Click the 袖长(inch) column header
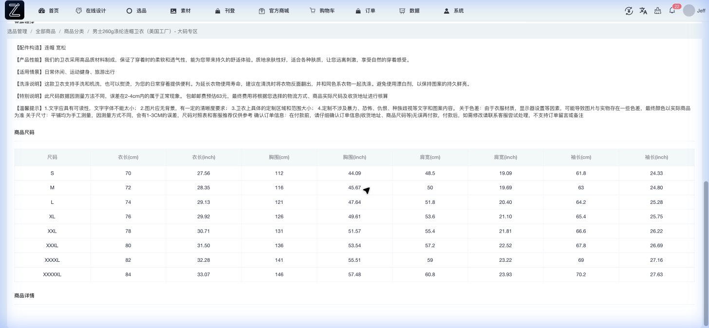 pos(656,157)
